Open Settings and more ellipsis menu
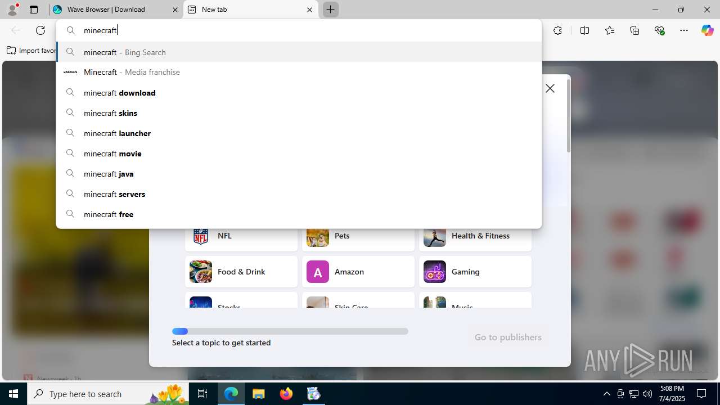The height and width of the screenshot is (405, 720). click(x=684, y=30)
